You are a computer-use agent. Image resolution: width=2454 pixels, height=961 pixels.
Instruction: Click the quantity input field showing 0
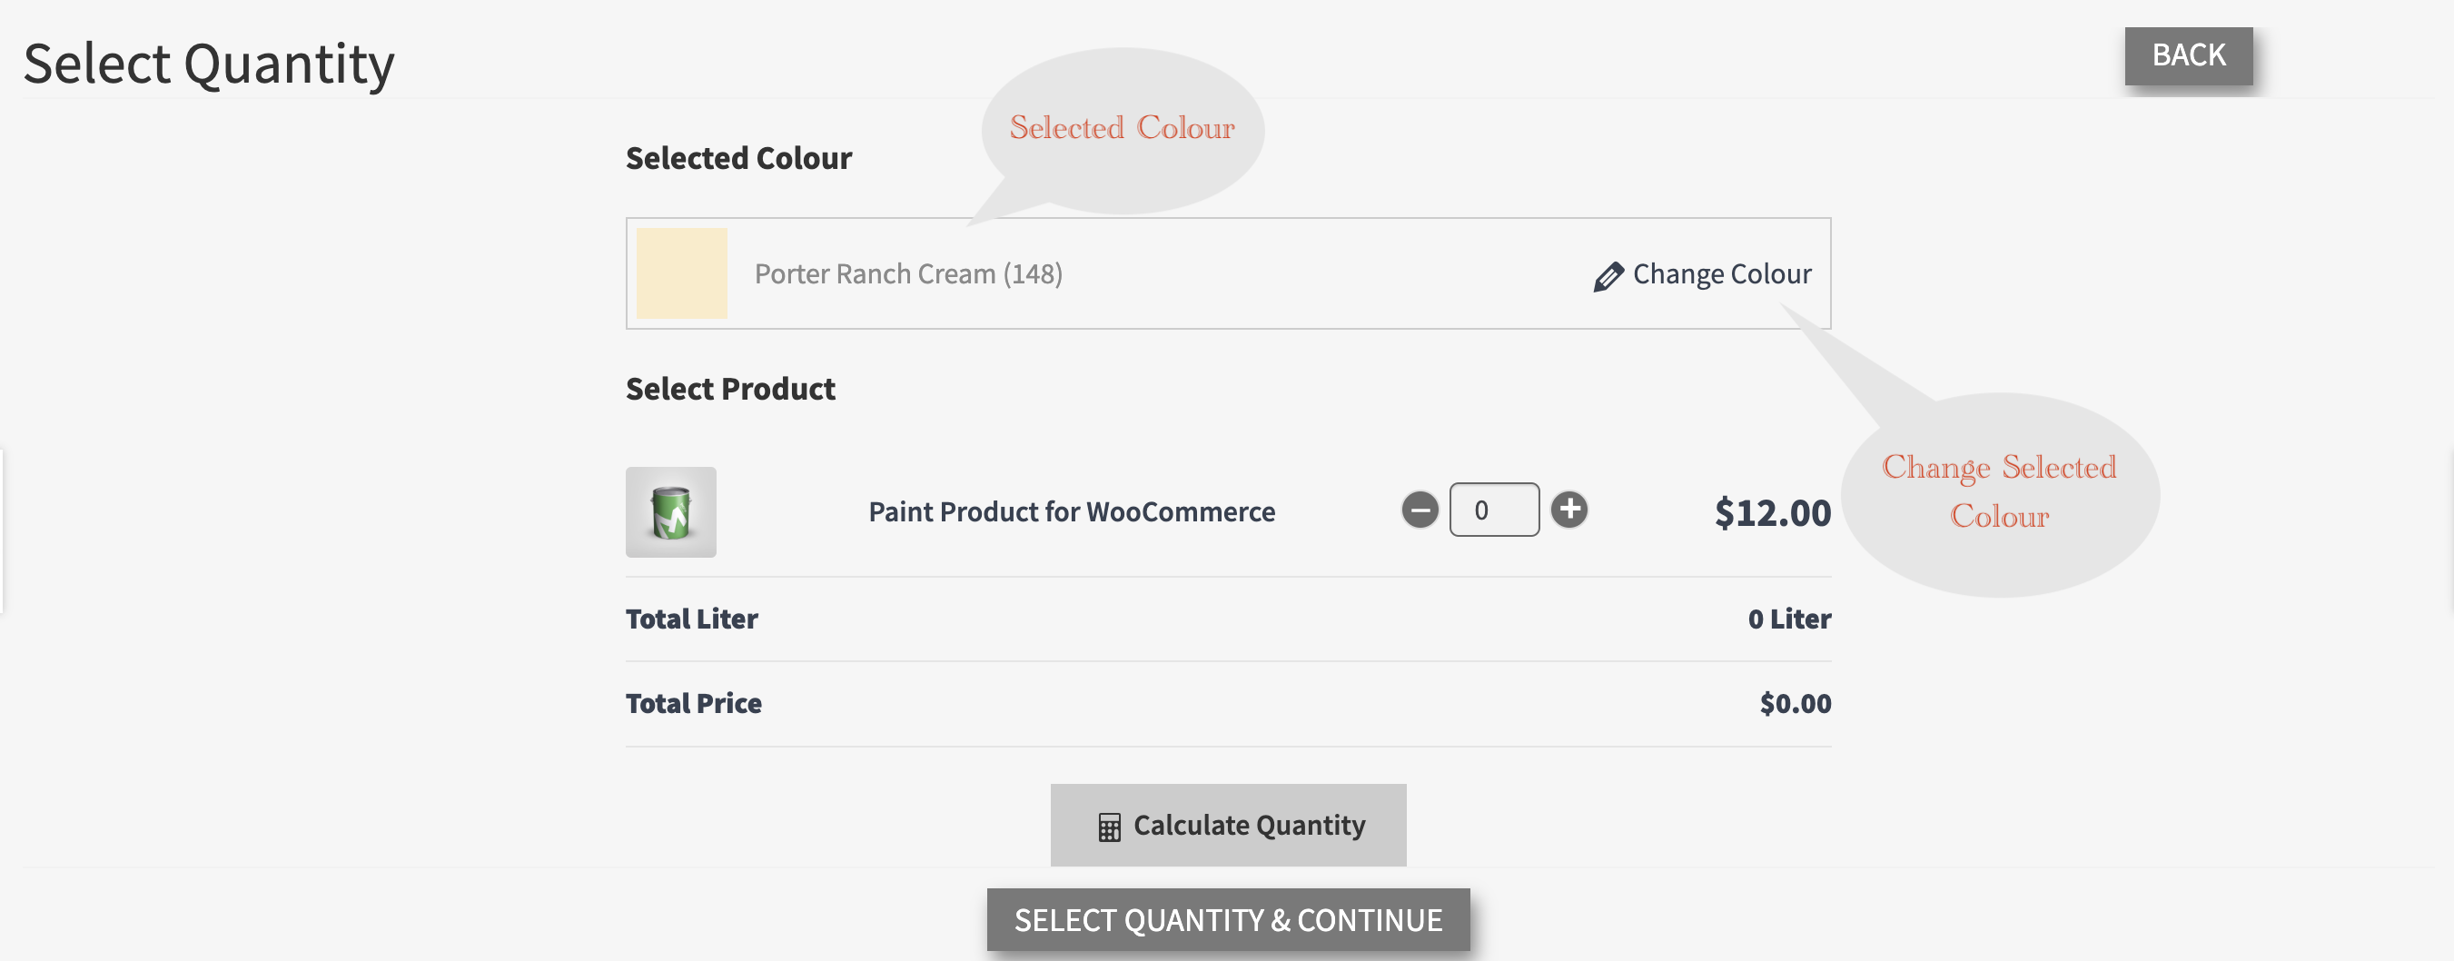pyautogui.click(x=1494, y=510)
